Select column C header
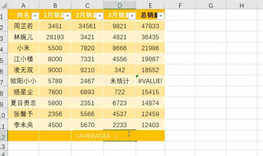The image size is (263, 156). tap(87, 5)
